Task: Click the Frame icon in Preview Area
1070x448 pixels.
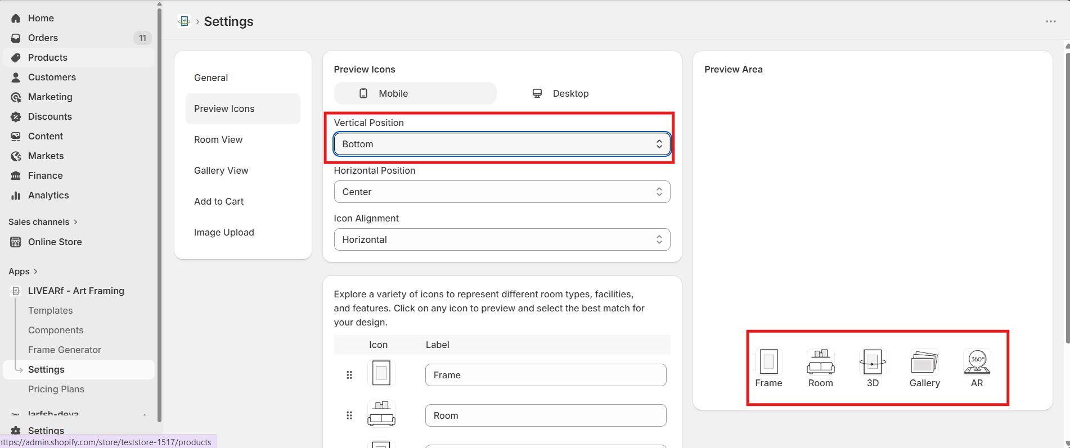Action: (768, 362)
